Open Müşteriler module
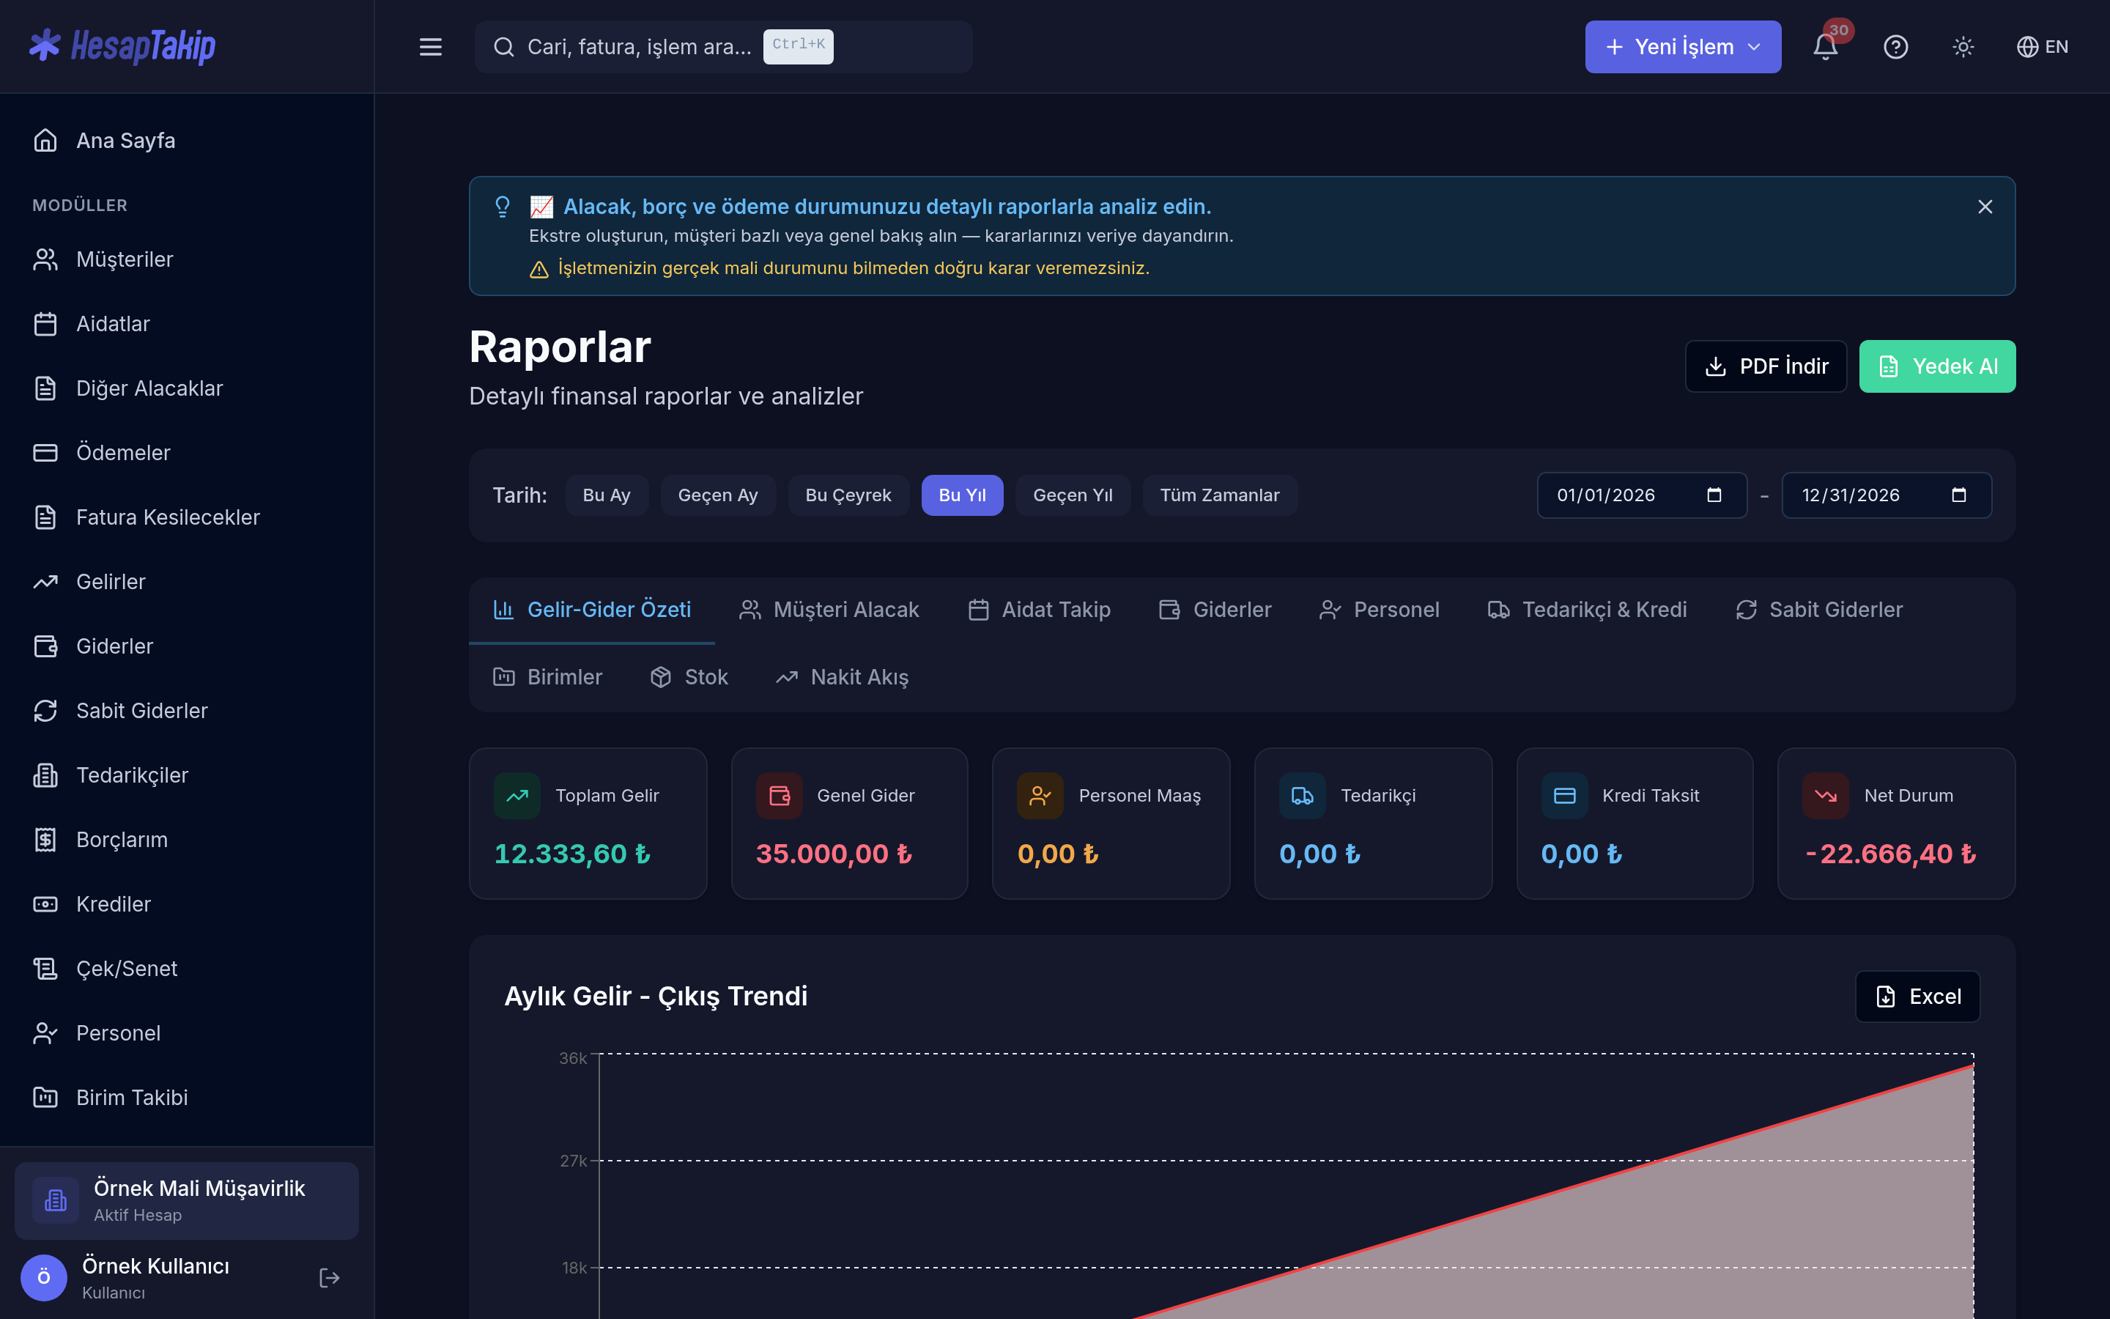This screenshot has height=1319, width=2110. tap(187, 259)
